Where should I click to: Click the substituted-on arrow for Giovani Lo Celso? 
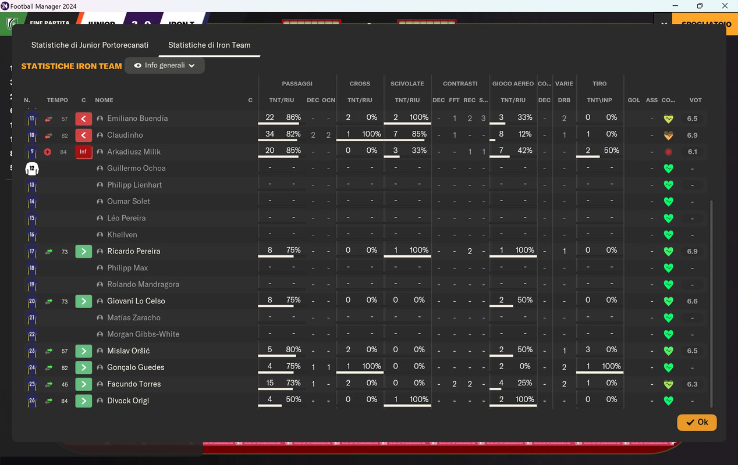pos(84,301)
